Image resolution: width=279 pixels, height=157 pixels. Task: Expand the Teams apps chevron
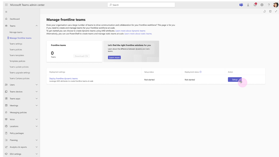click(36, 99)
